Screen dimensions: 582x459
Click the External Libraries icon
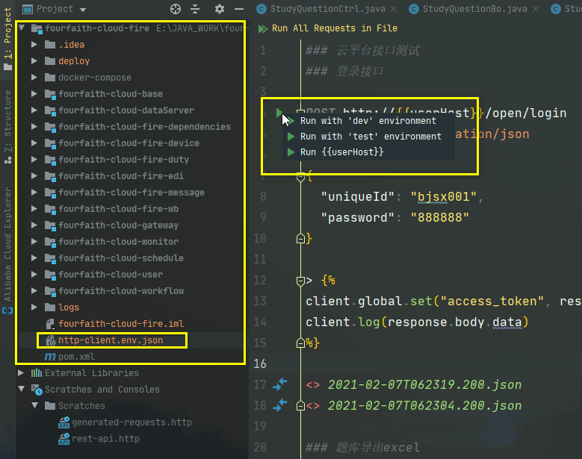37,372
